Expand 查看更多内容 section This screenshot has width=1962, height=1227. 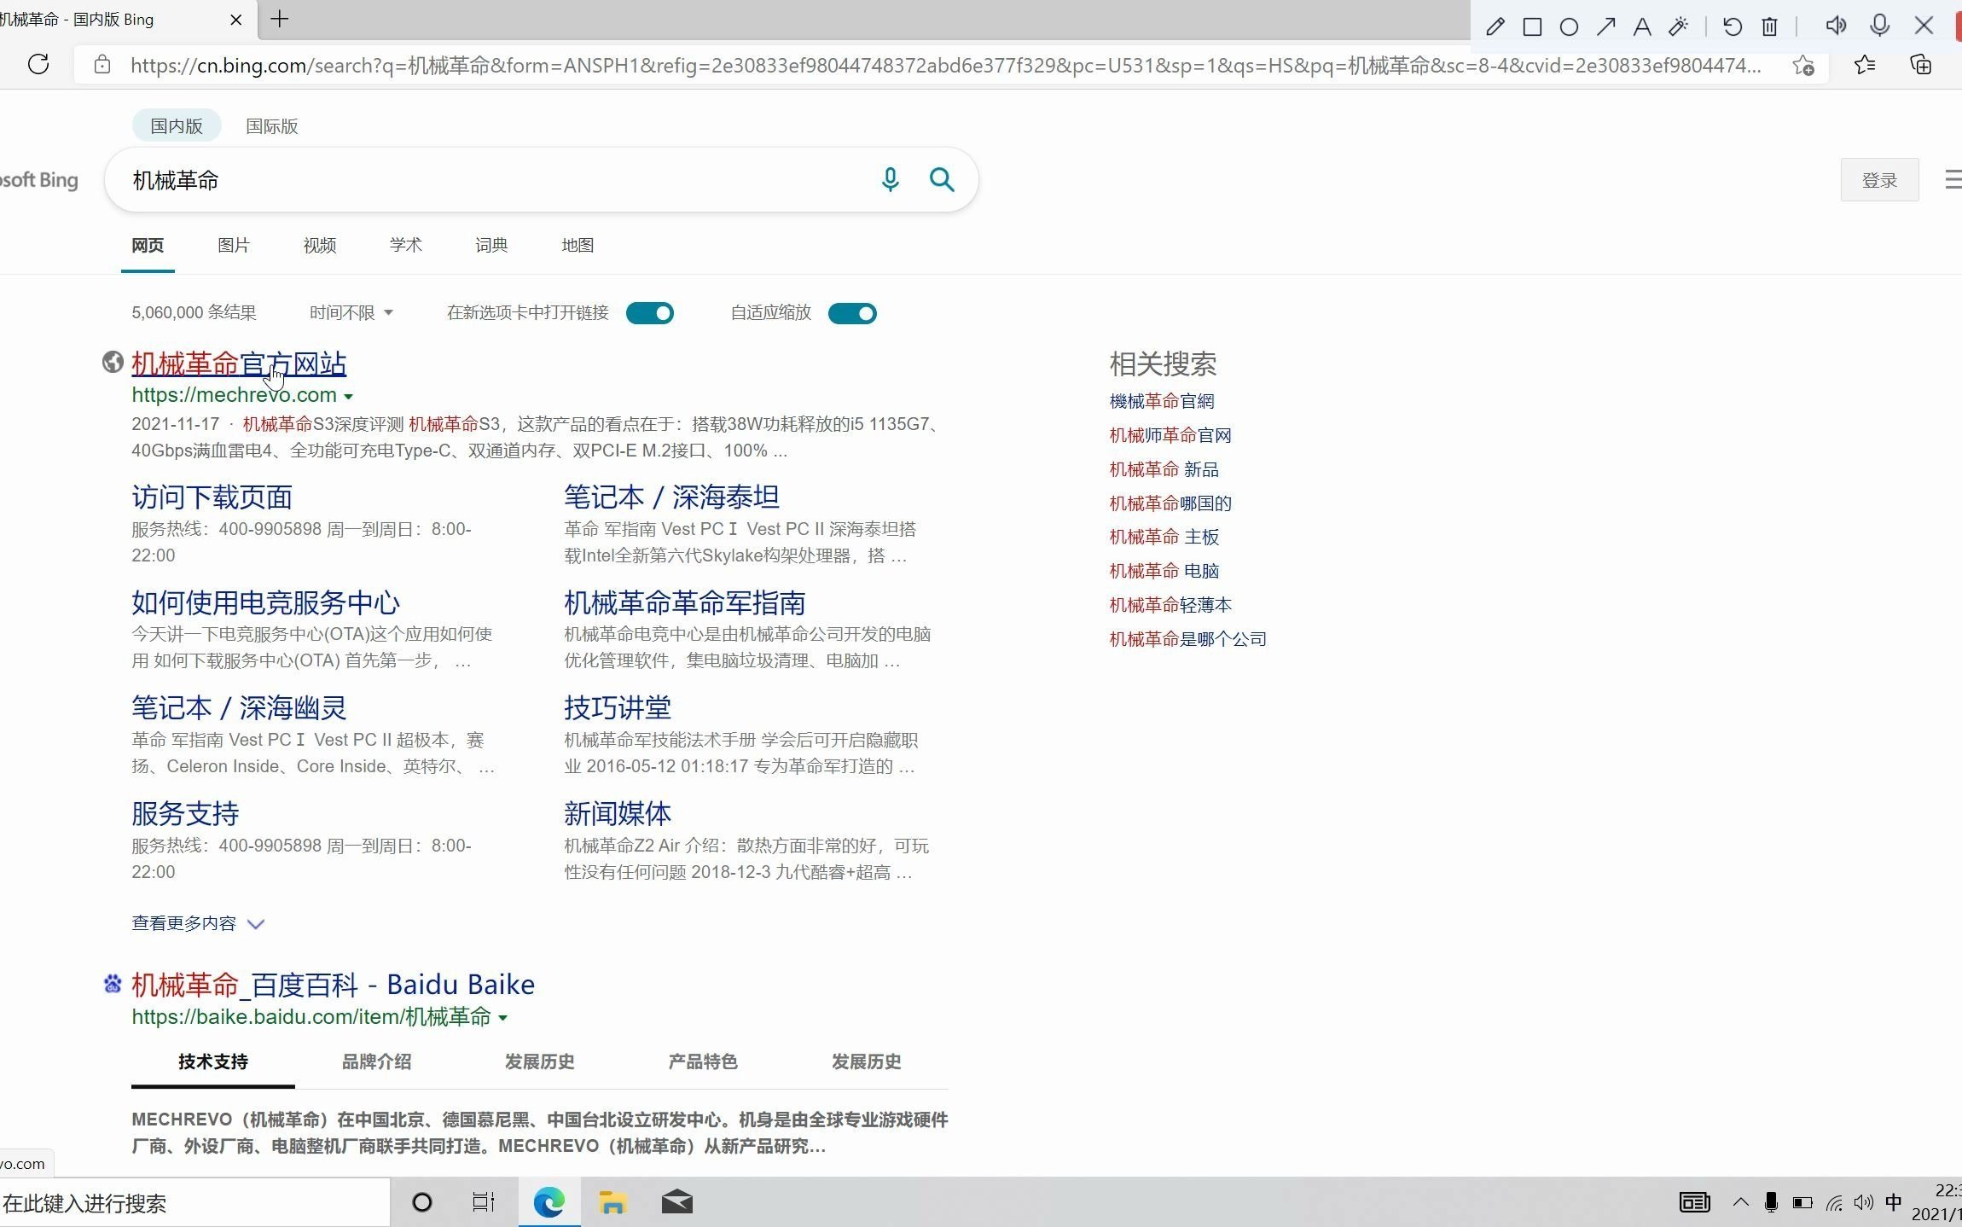pyautogui.click(x=198, y=923)
